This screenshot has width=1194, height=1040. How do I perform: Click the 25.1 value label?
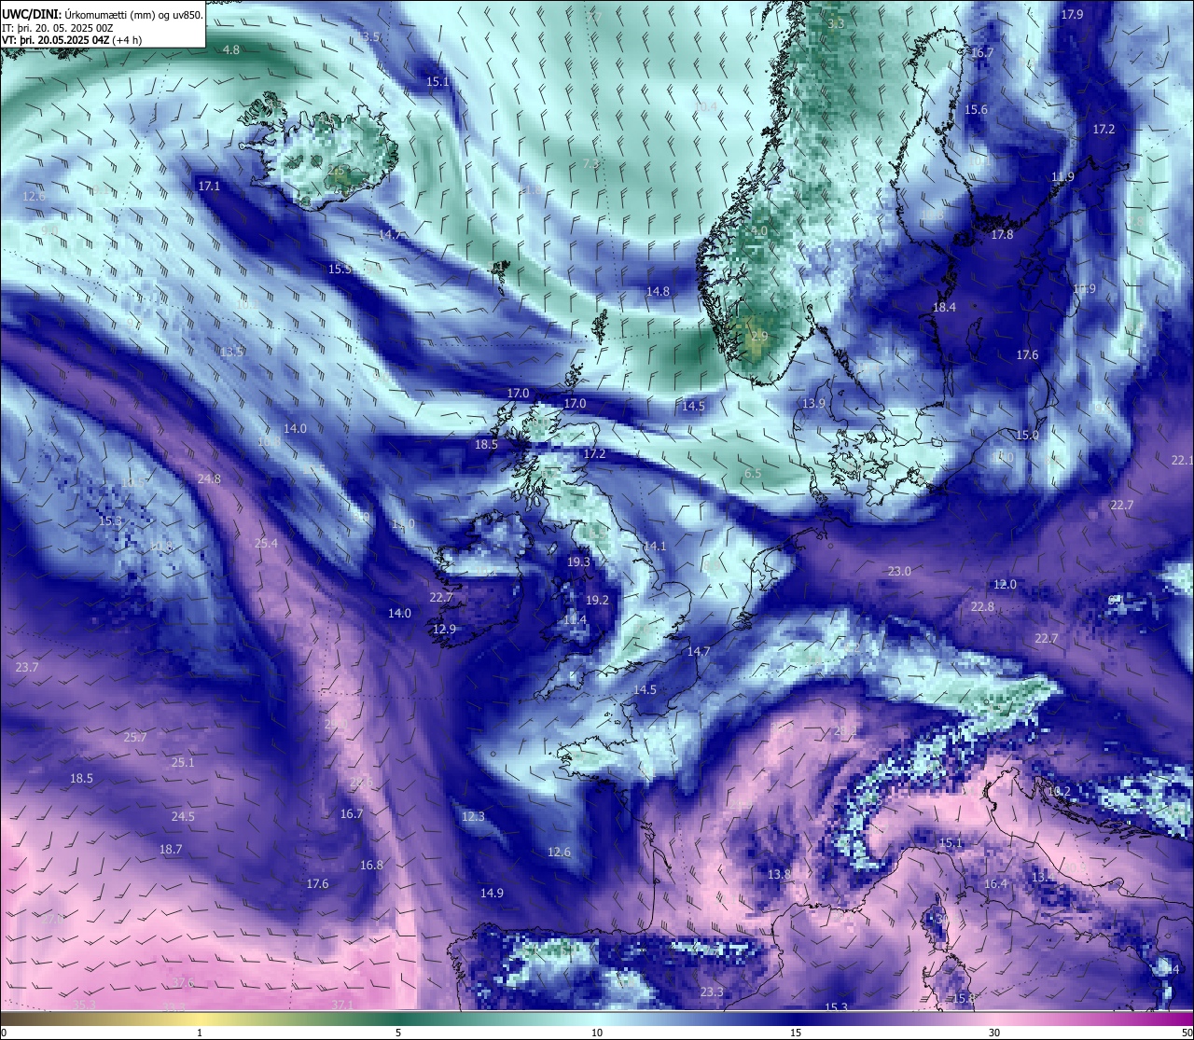183,762
